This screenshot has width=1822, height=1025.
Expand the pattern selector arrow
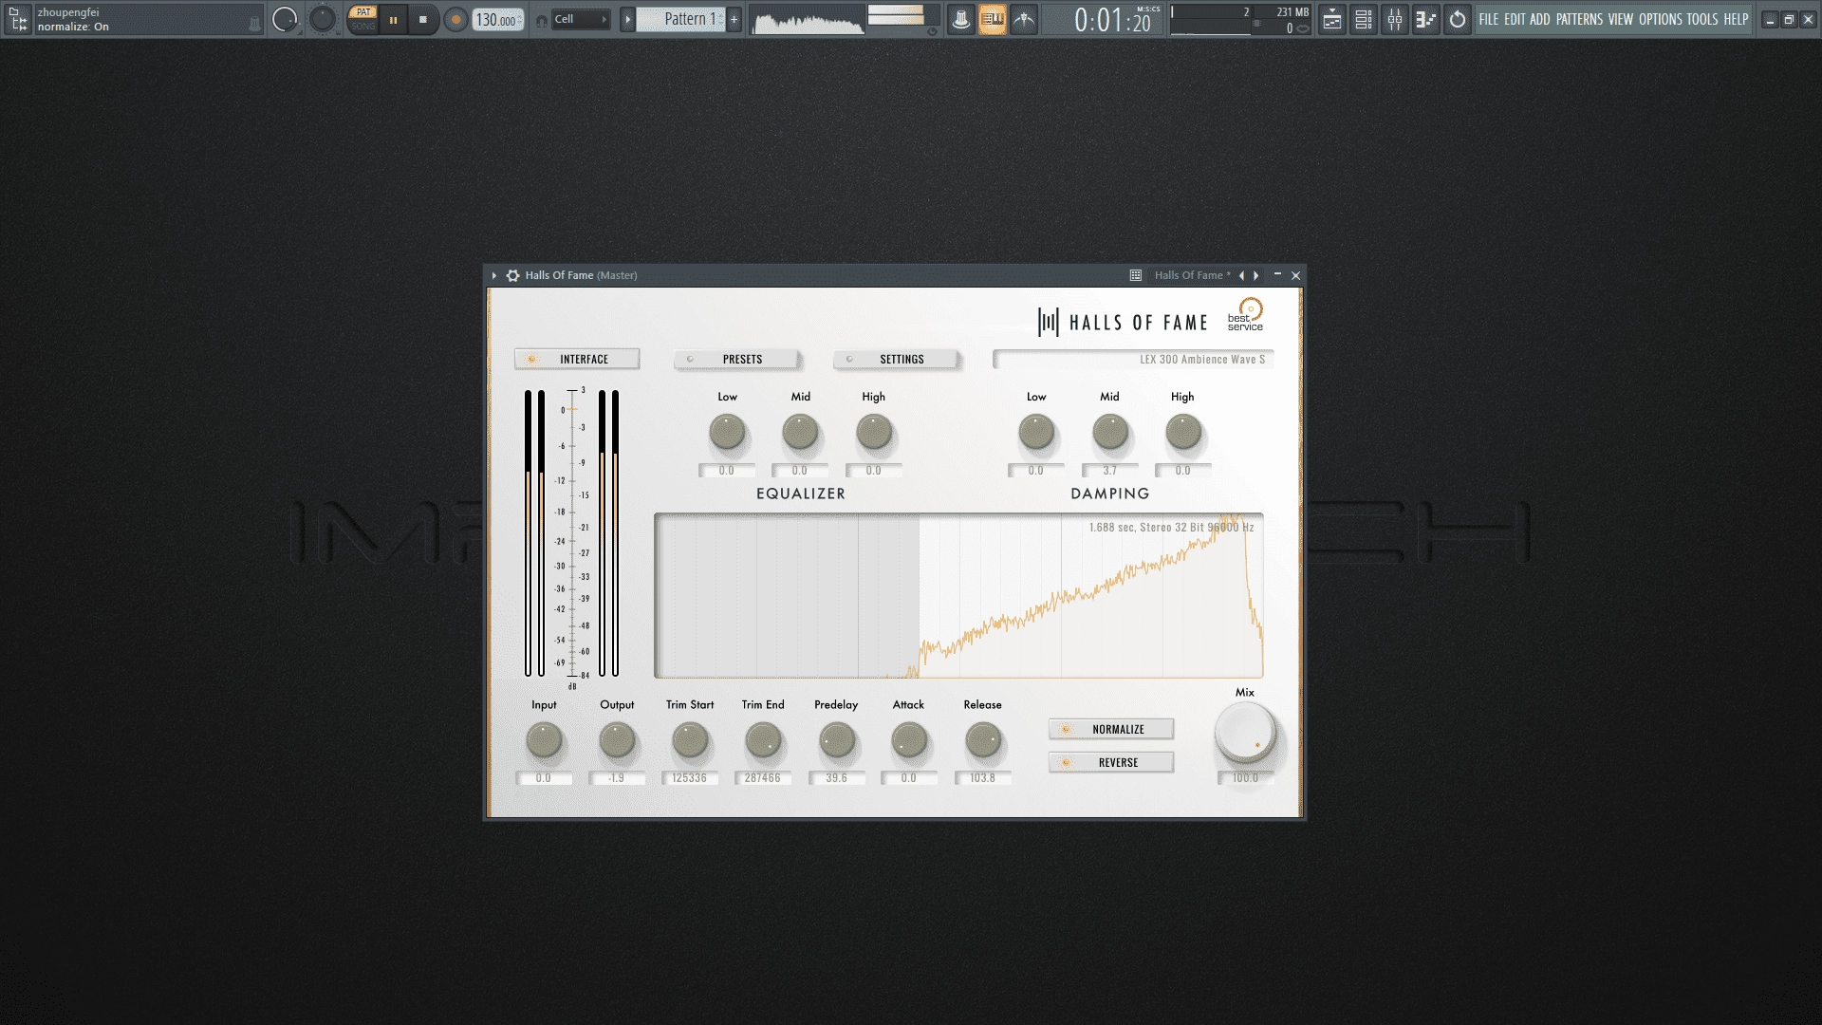(x=627, y=19)
